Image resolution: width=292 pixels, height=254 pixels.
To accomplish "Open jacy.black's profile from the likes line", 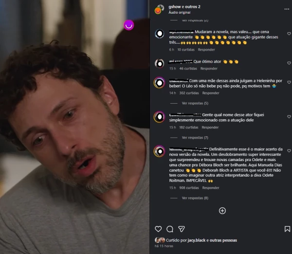I will [197, 240].
